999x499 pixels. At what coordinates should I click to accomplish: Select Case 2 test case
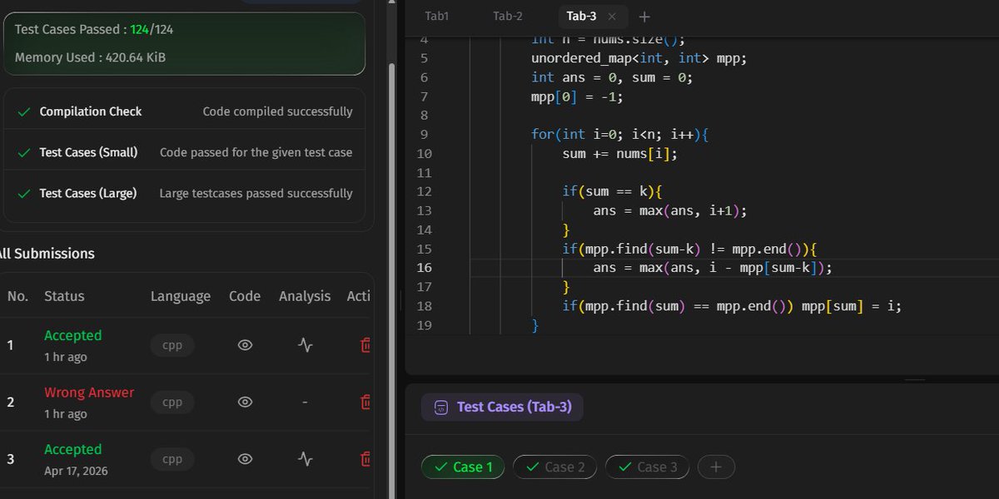pos(555,467)
